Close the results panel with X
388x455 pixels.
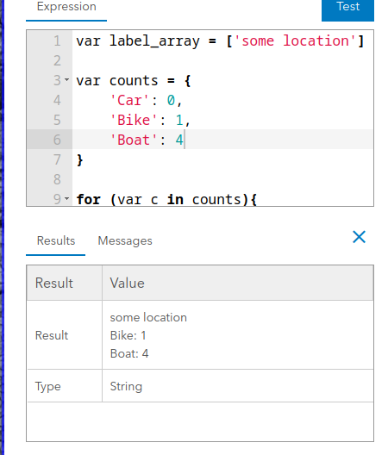click(359, 237)
